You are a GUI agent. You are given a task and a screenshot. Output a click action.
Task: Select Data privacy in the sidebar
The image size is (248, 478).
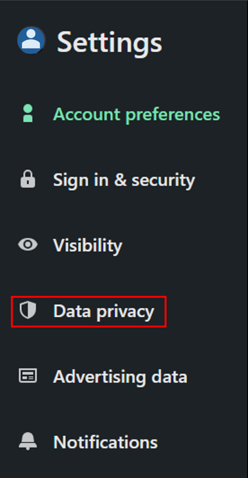pos(104,311)
